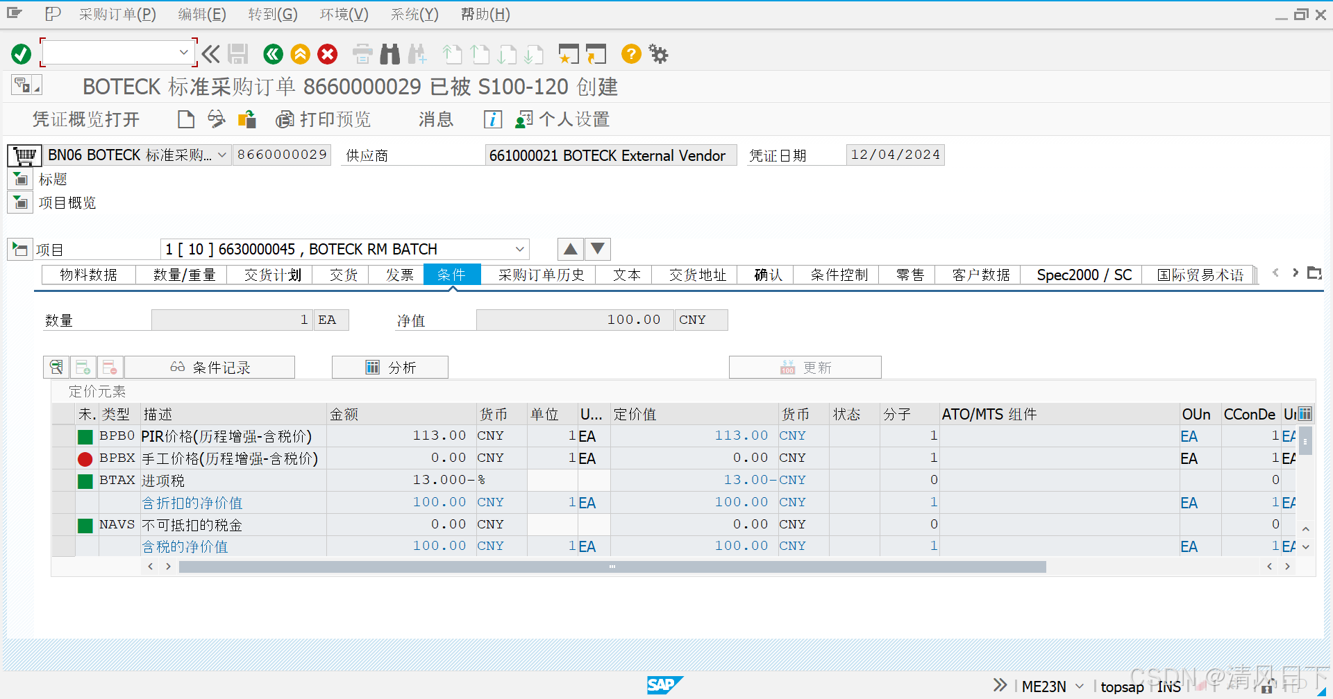Open the ME23N status bar dropdown
The image size is (1333, 699).
point(1080,686)
